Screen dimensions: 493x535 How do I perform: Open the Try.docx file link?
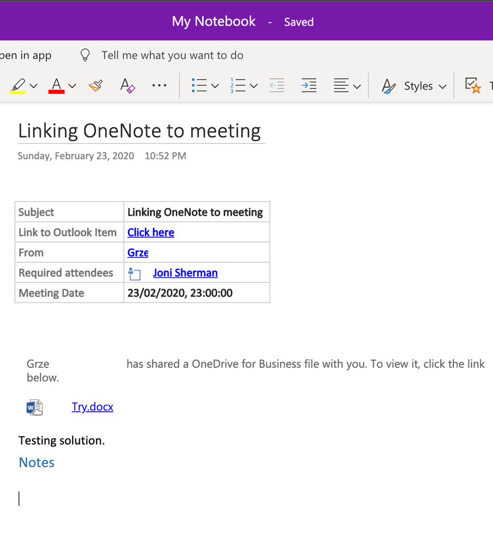point(93,406)
